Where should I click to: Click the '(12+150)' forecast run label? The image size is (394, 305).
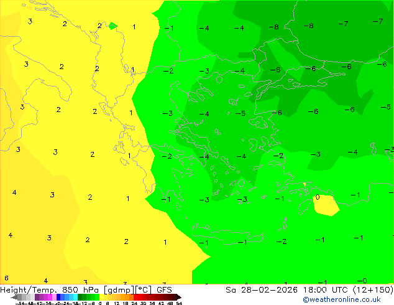[x=373, y=290]
